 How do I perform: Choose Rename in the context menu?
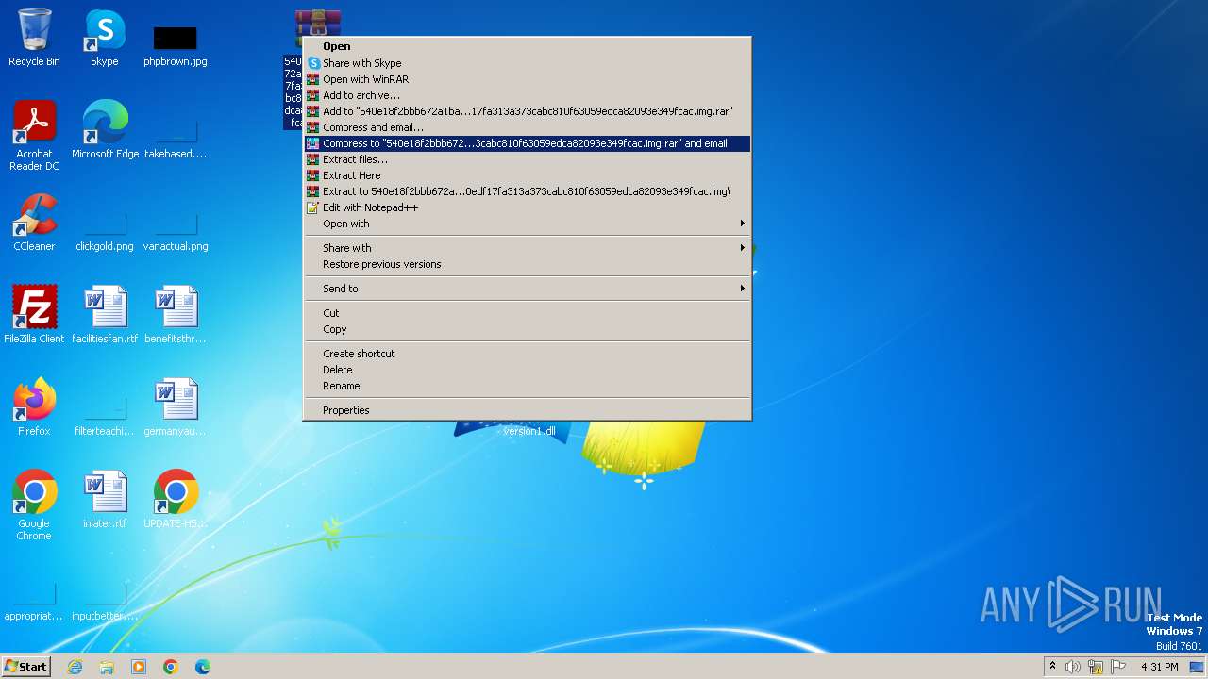(x=527, y=386)
